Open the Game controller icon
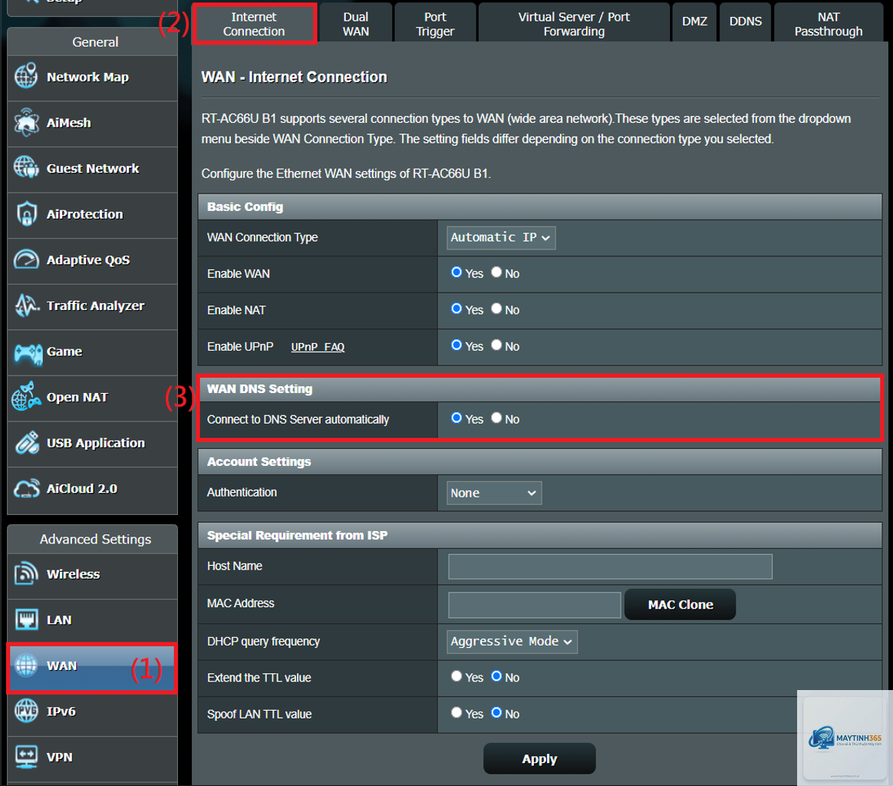Image resolution: width=893 pixels, height=786 pixels. [28, 352]
